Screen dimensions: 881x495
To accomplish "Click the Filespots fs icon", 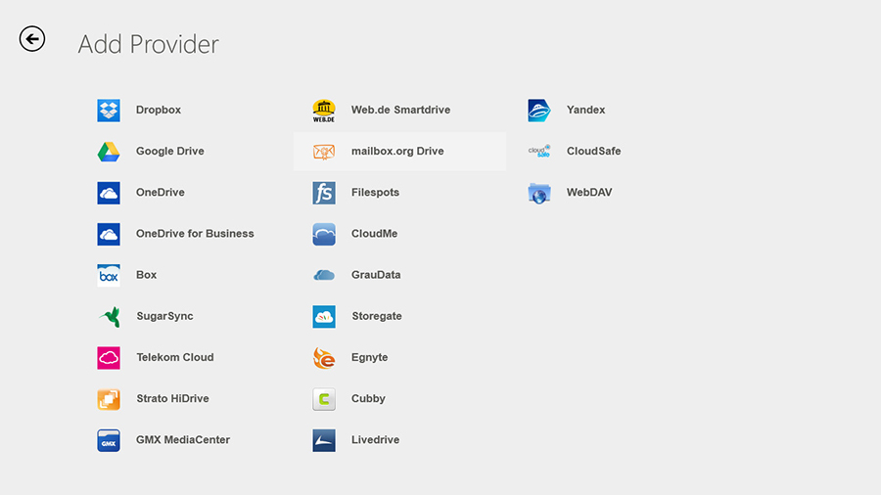I will click(x=324, y=193).
